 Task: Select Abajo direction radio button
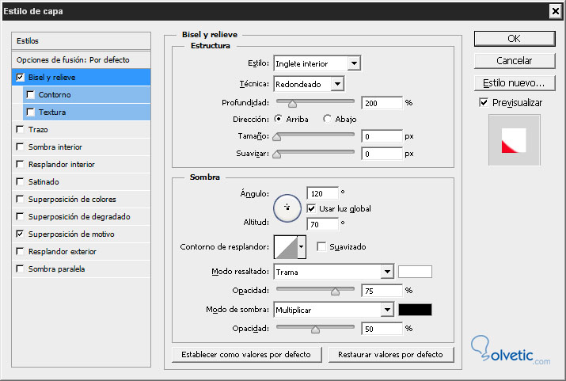[327, 119]
